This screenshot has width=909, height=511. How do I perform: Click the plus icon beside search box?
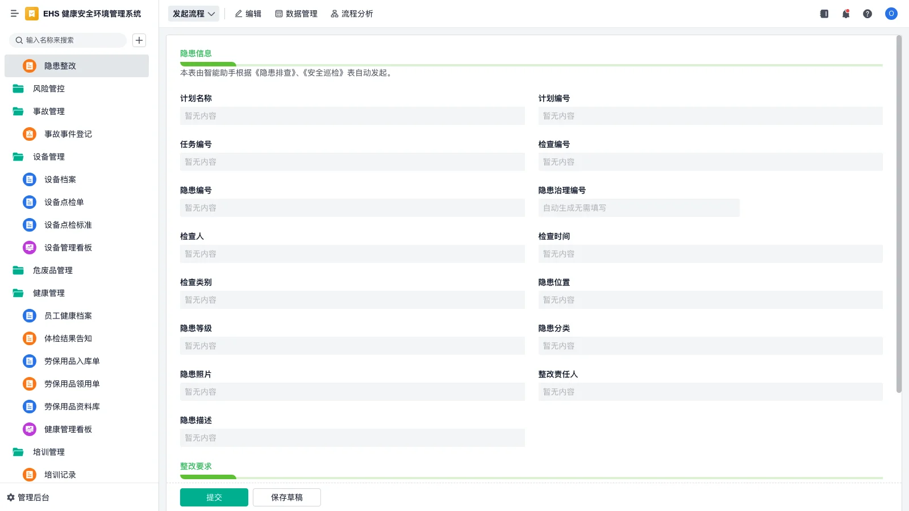coord(139,40)
